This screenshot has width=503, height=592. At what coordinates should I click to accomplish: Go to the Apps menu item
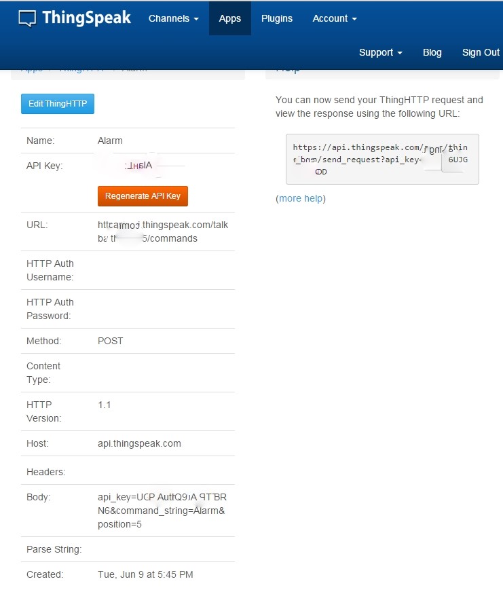pyautogui.click(x=229, y=18)
